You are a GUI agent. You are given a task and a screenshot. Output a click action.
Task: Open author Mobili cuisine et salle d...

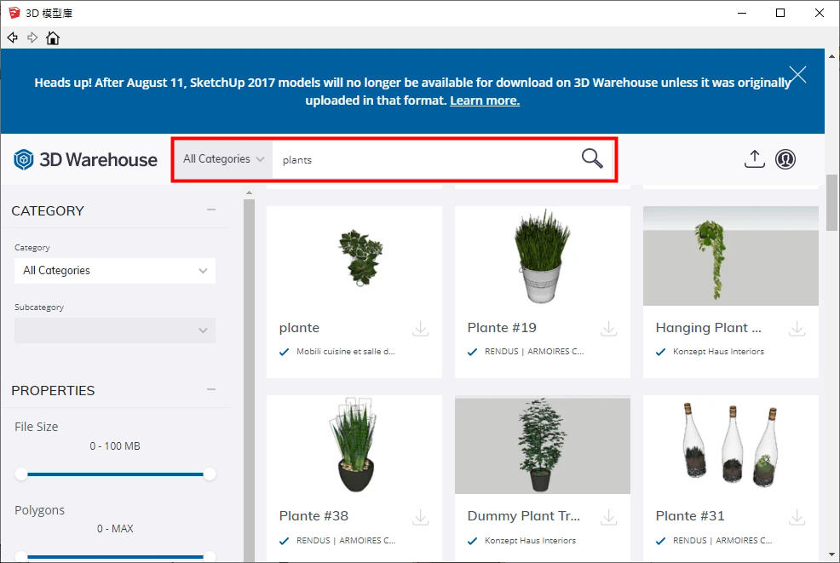pyautogui.click(x=346, y=352)
